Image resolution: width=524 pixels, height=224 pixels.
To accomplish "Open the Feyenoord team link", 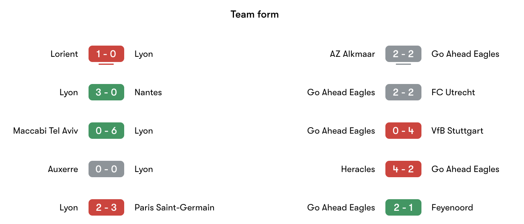I will pyautogui.click(x=452, y=208).
